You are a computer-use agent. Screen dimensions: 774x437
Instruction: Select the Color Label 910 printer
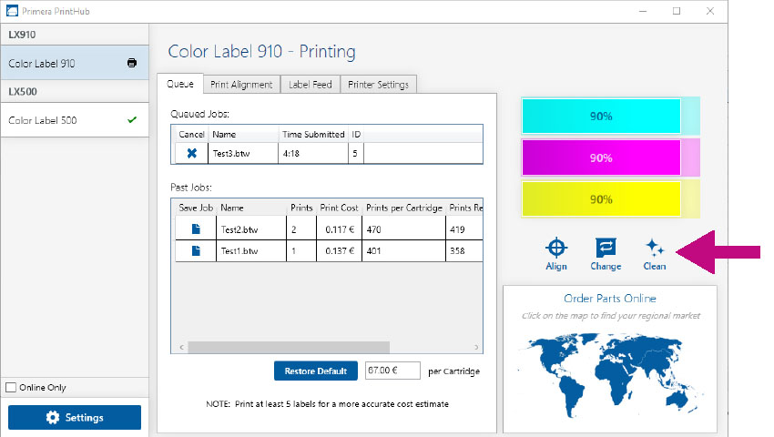[x=75, y=63]
